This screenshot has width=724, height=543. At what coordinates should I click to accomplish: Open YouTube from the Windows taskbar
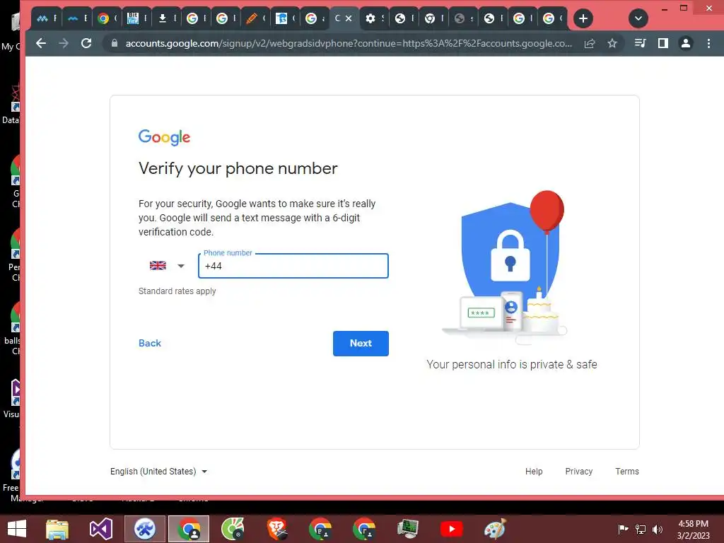(452, 529)
